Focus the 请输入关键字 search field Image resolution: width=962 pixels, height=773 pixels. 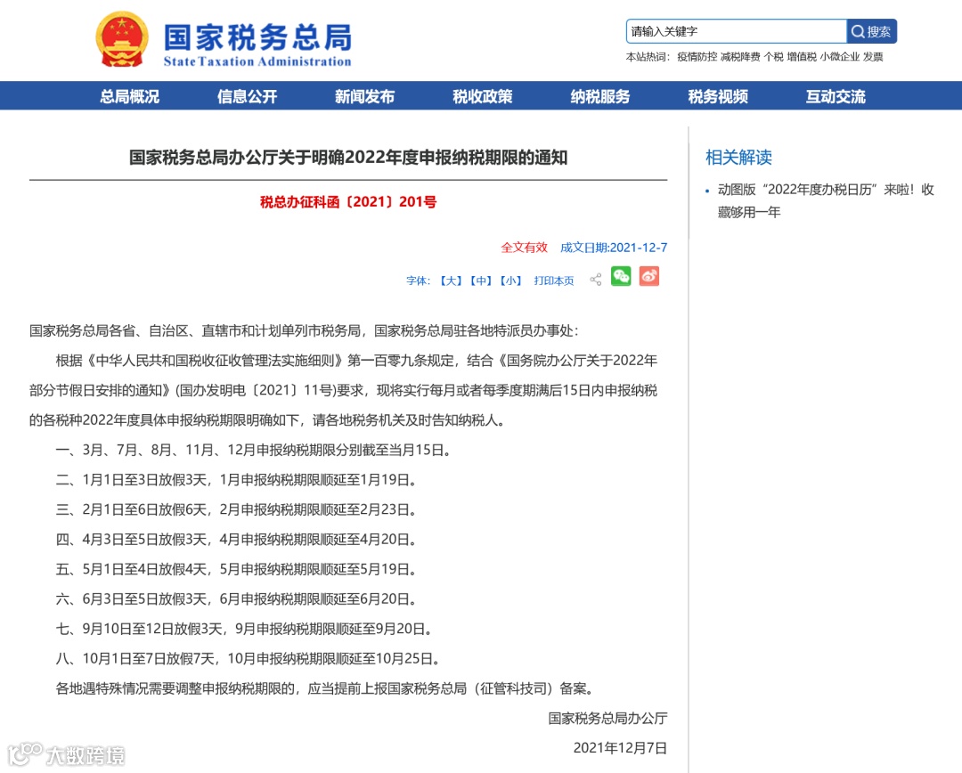click(737, 31)
